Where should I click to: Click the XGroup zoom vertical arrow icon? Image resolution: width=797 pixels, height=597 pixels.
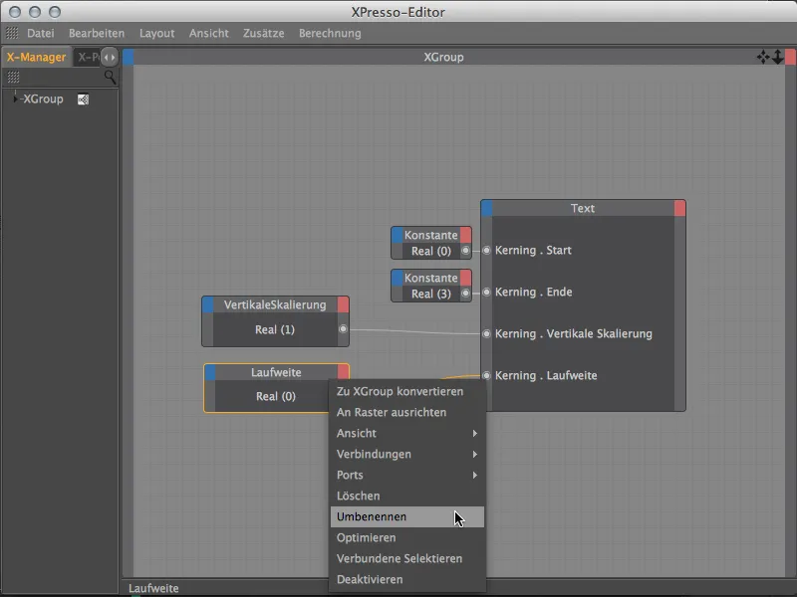coord(778,57)
